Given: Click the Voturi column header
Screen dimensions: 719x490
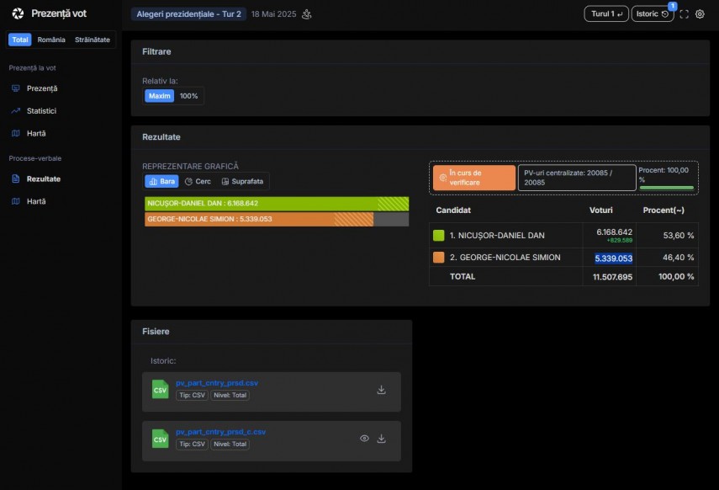Looking at the screenshot, I should 600,210.
